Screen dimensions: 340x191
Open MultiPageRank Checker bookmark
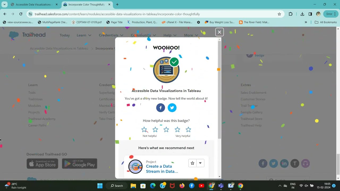tap(53, 22)
